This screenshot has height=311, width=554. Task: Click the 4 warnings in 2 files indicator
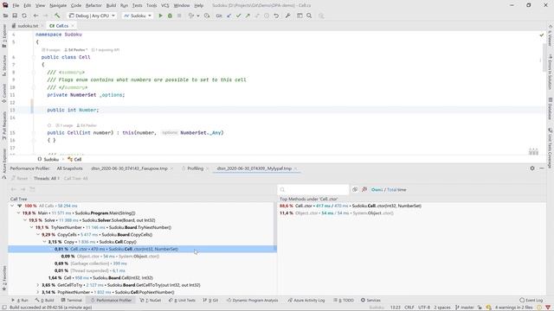pos(513,308)
